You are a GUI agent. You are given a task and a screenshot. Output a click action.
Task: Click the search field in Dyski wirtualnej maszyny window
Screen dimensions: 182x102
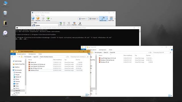point(79,57)
